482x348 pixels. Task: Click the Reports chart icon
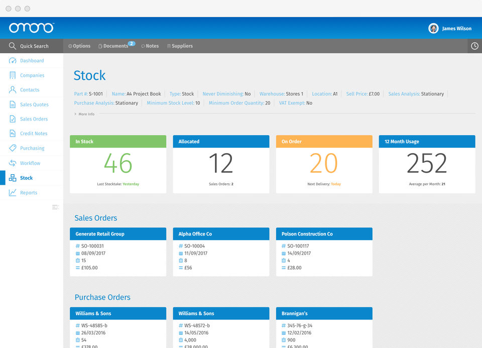click(13, 192)
